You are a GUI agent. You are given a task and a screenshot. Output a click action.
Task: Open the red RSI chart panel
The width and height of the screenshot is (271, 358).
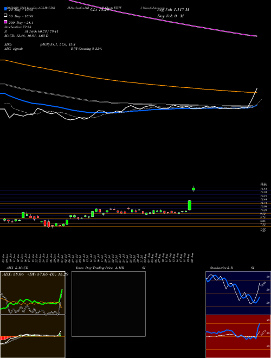(x=238, y=336)
